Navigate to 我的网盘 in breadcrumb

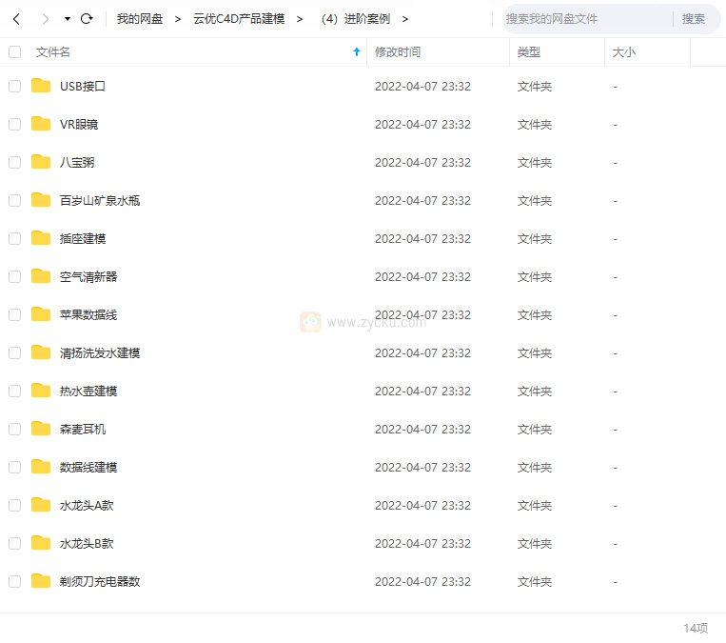pyautogui.click(x=140, y=19)
